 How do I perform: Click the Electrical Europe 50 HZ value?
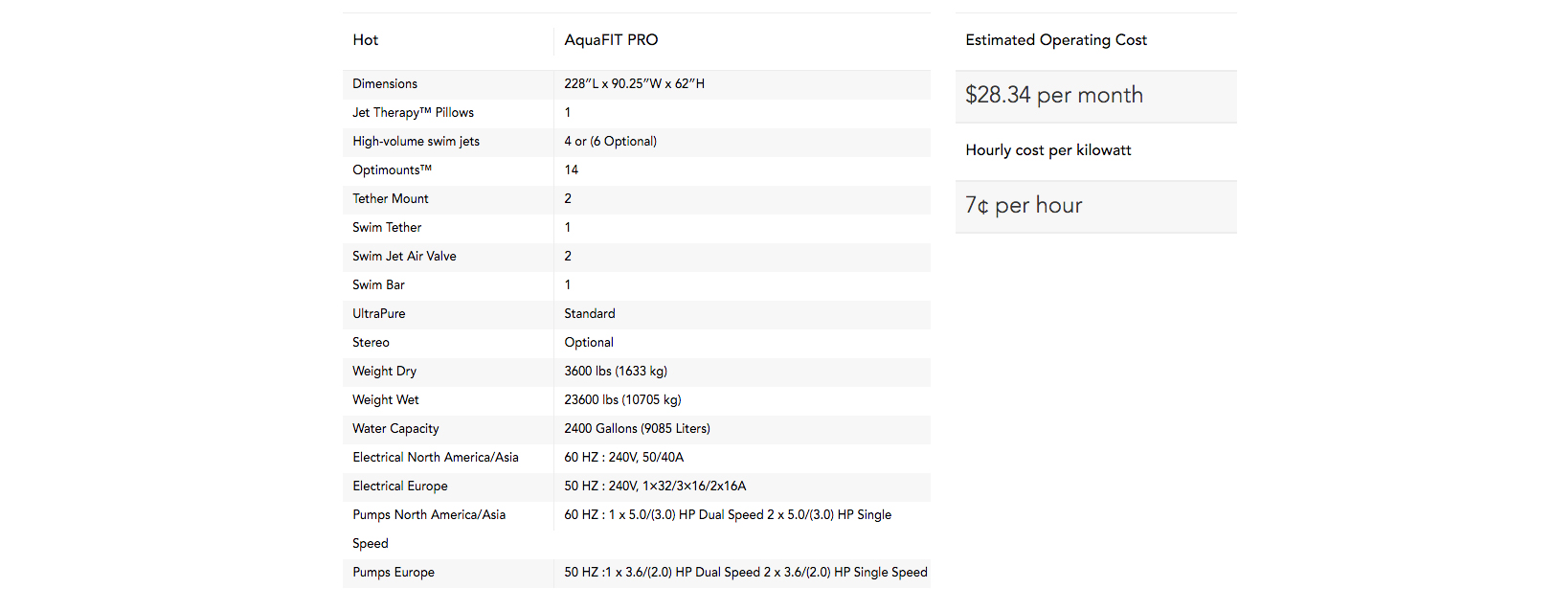click(655, 487)
